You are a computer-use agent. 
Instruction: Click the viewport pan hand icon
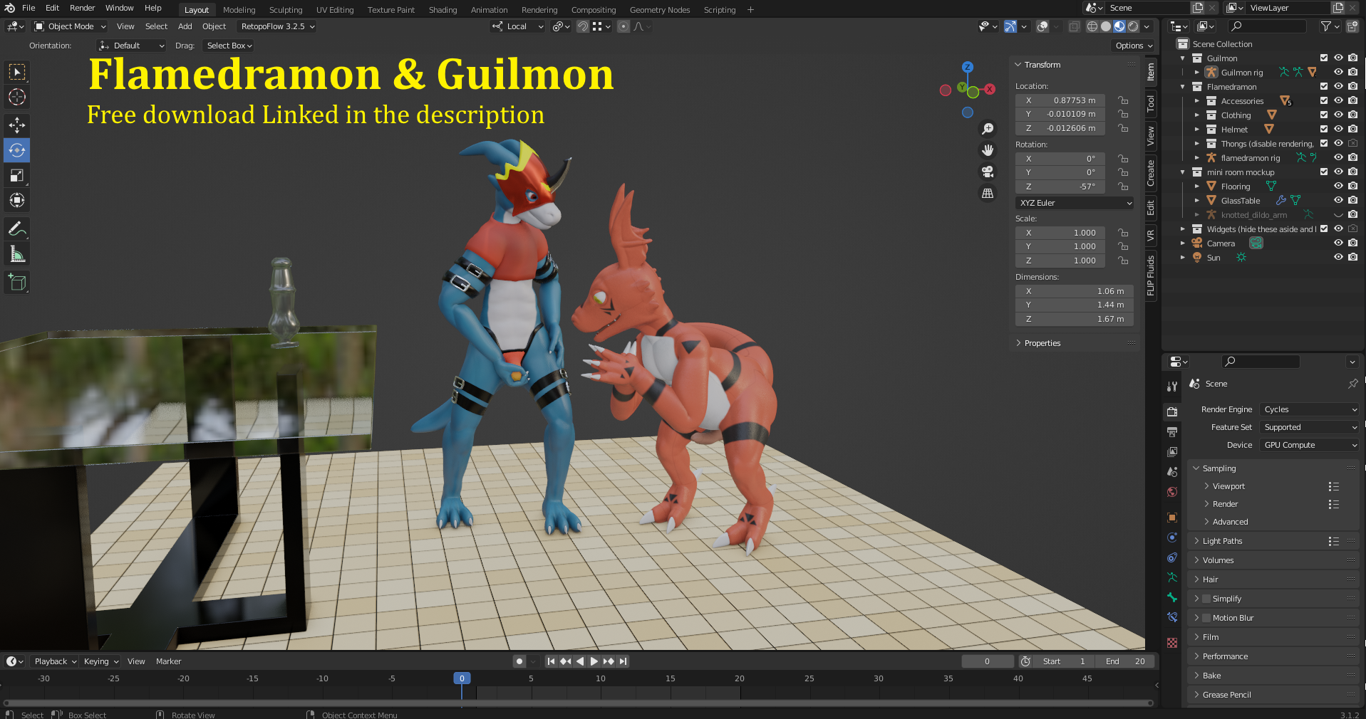click(x=988, y=150)
